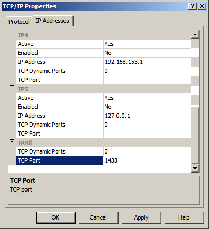Viewport: 209px width, 229px height.
Task: Collapse the IP5 section
Action: point(12,88)
